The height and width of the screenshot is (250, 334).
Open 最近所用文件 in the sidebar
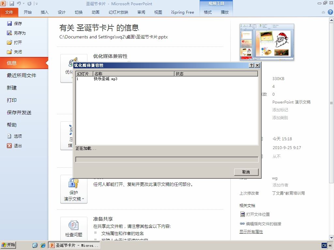(22, 75)
